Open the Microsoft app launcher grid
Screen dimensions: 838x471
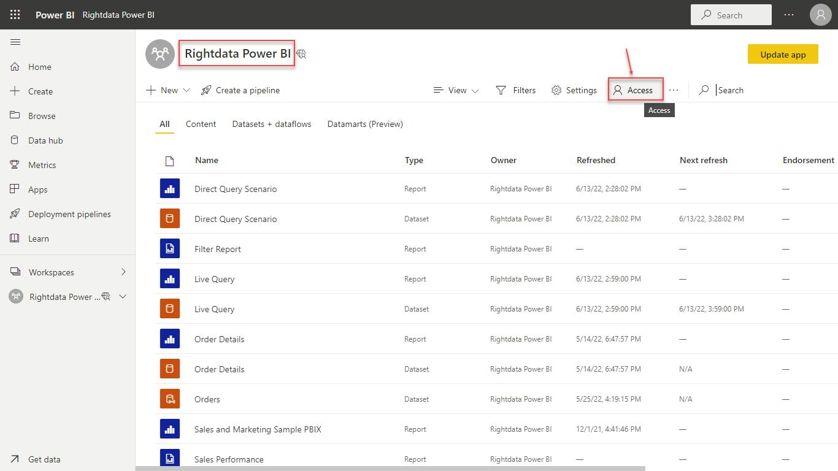click(x=15, y=14)
